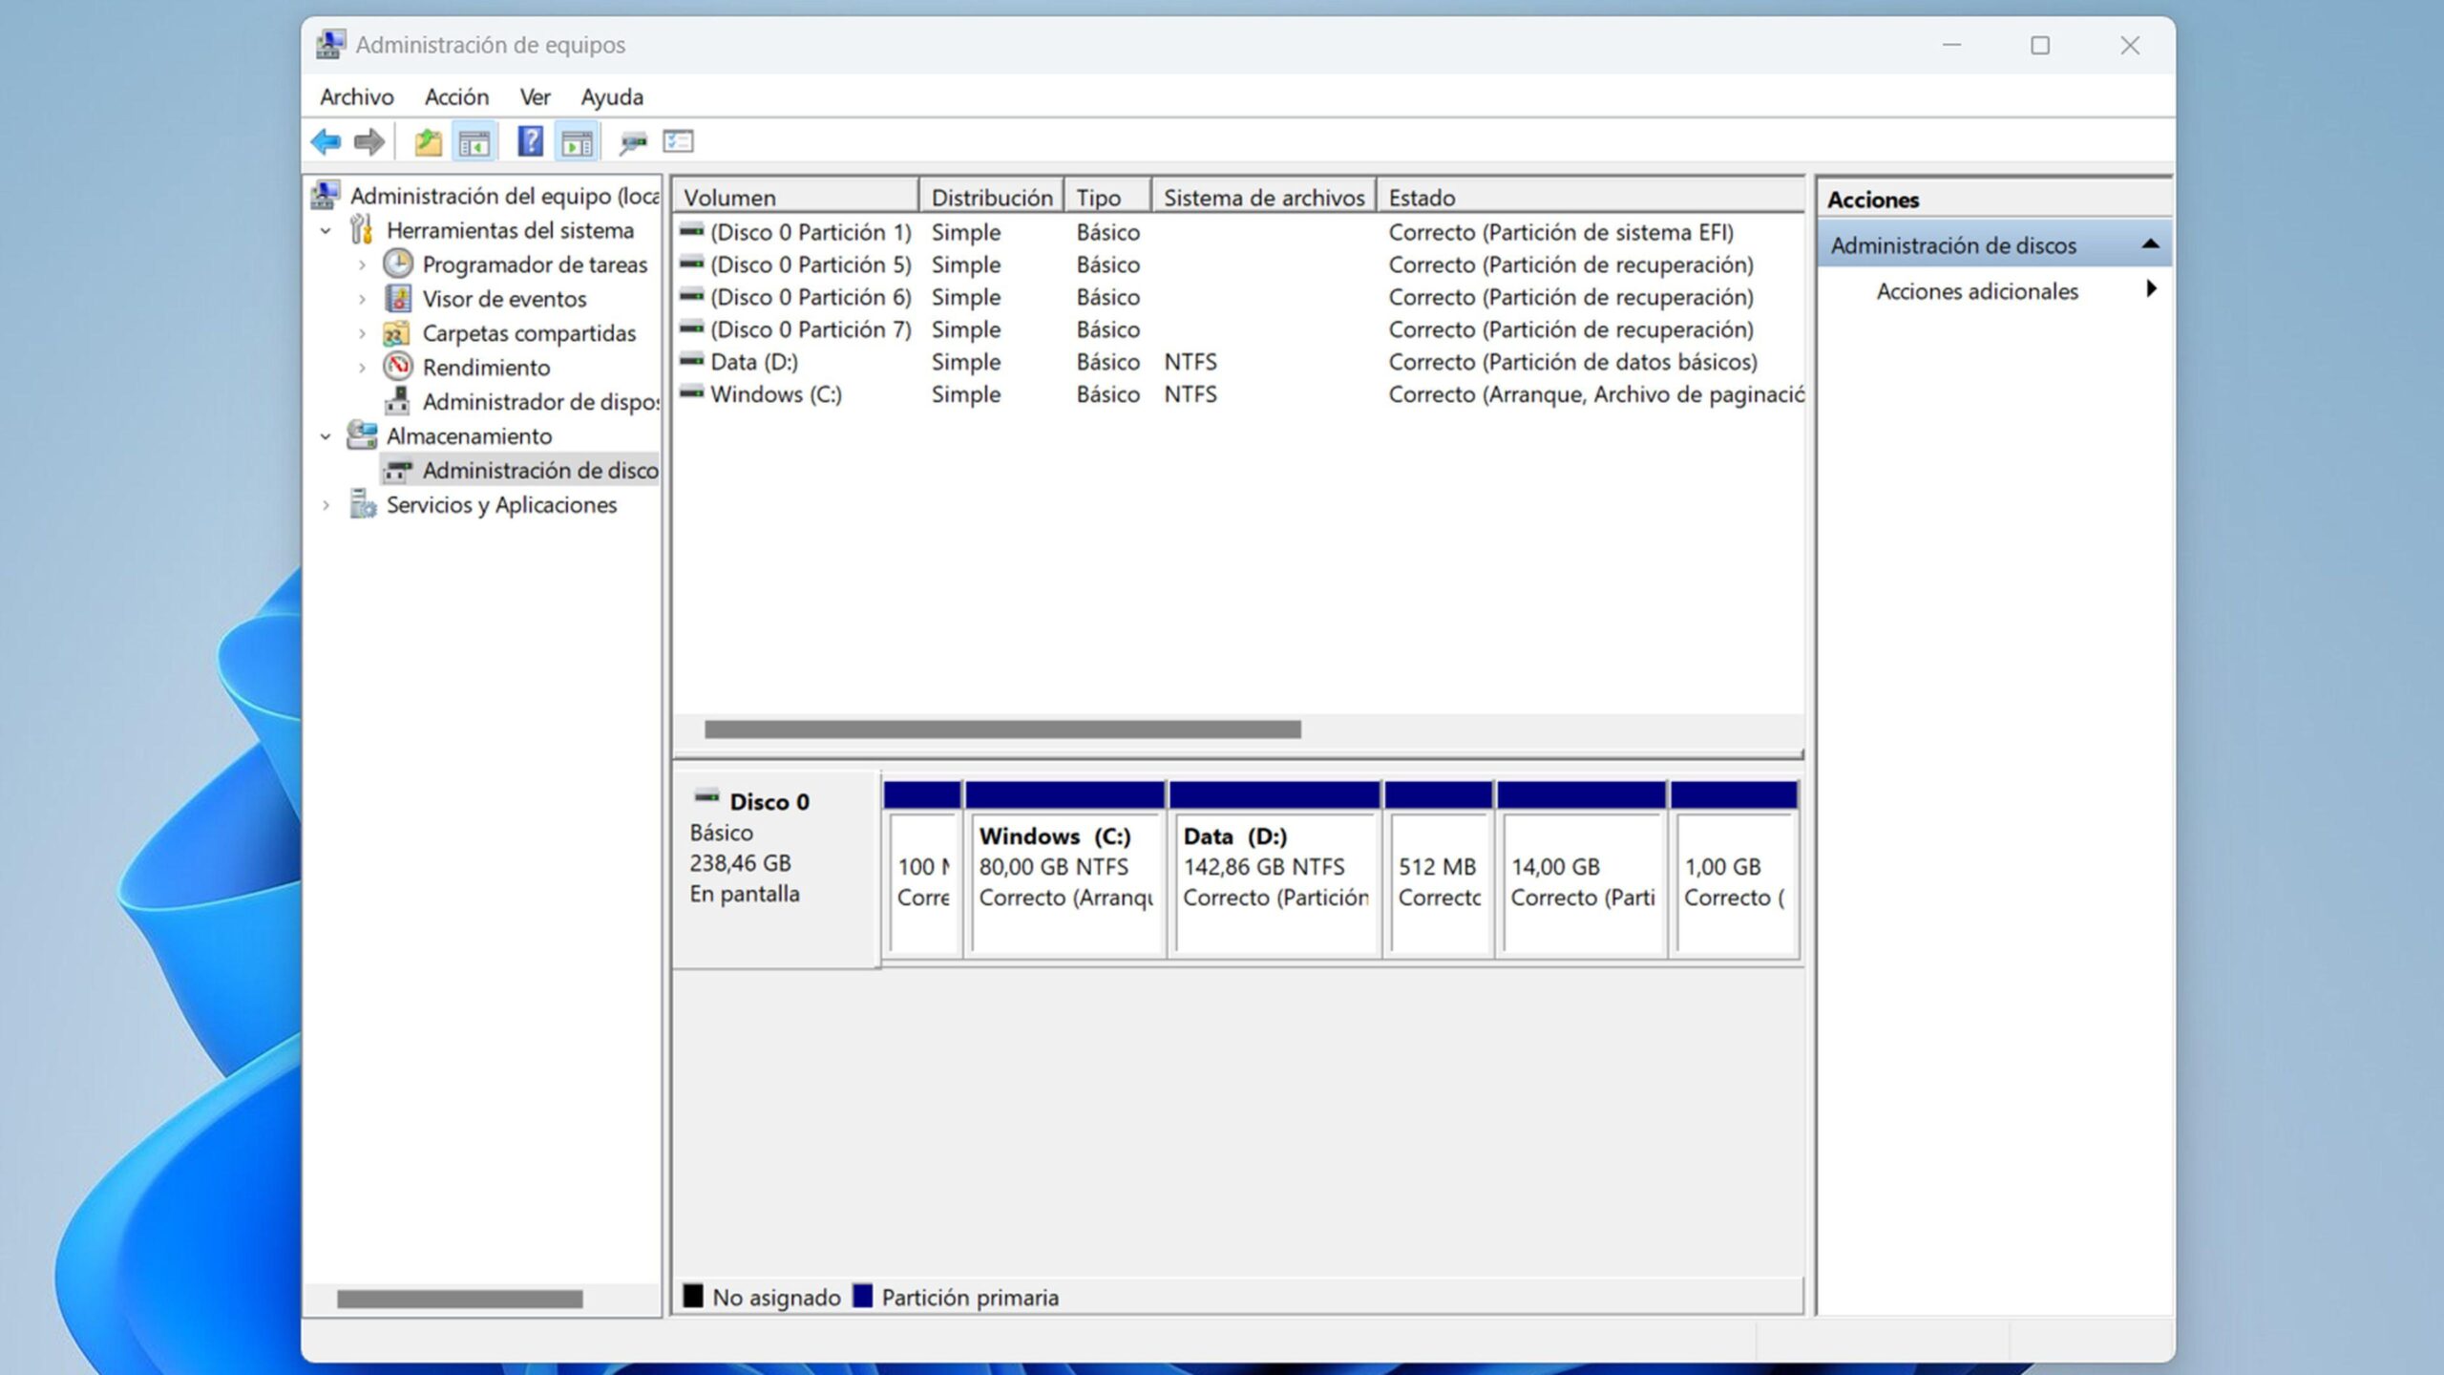The width and height of the screenshot is (2444, 1375).
Task: Select the Data (D:) 142,86 GB partition block
Action: (x=1275, y=869)
